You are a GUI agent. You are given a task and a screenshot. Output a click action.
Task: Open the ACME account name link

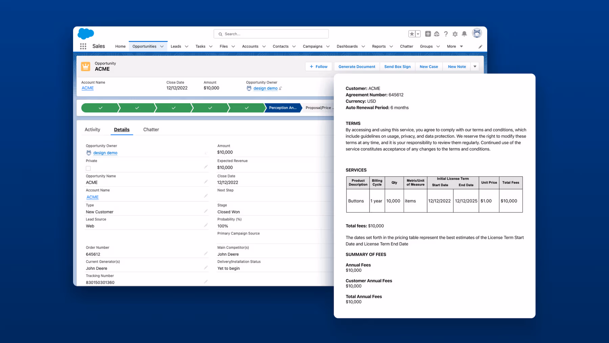88,88
